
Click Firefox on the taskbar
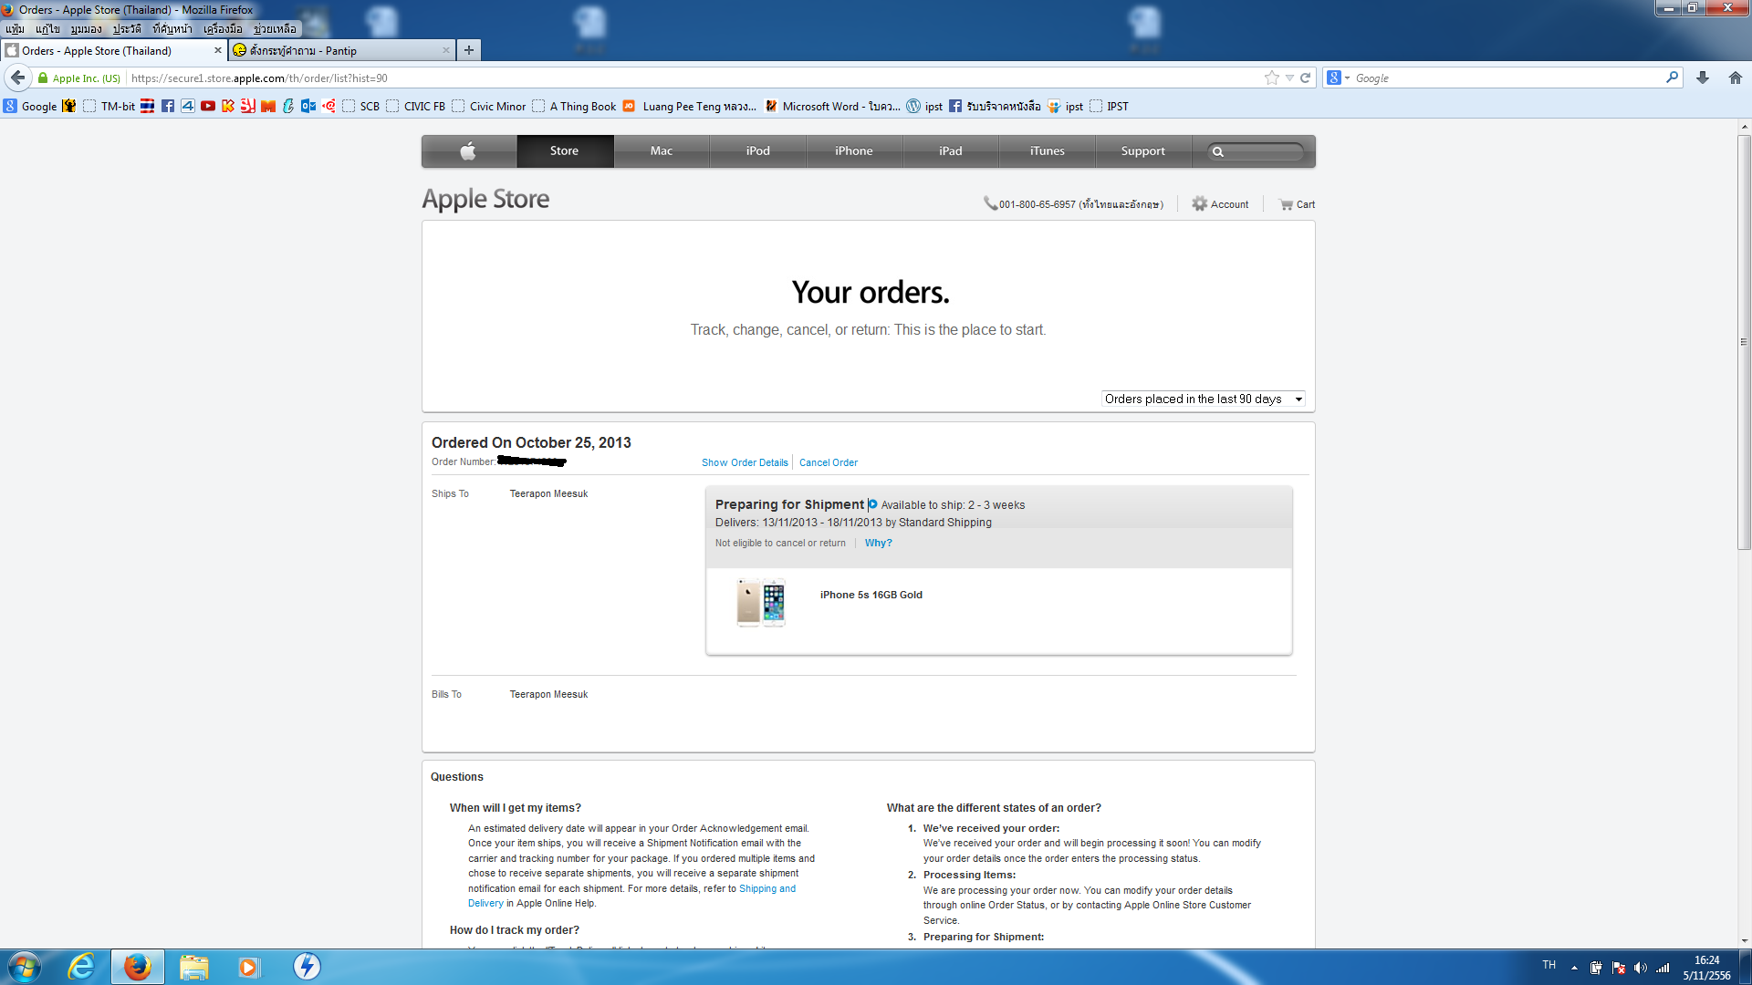[138, 967]
